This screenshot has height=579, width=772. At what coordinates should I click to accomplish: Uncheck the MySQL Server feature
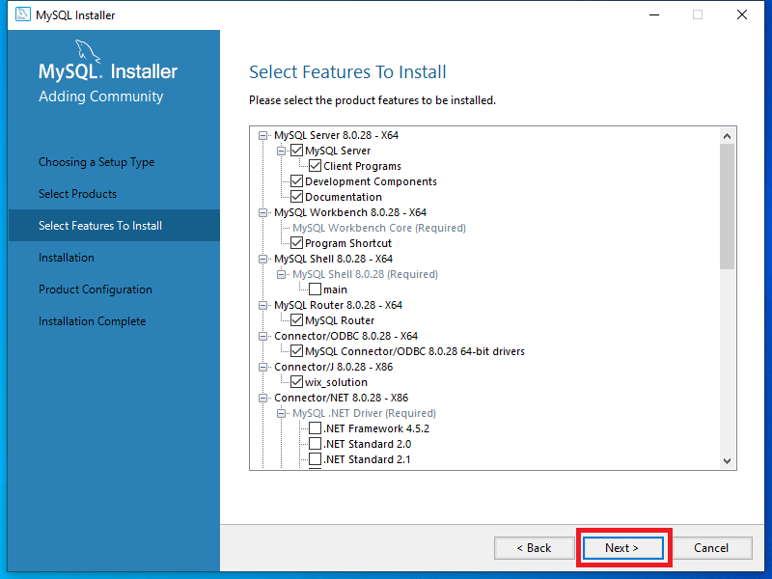[298, 150]
